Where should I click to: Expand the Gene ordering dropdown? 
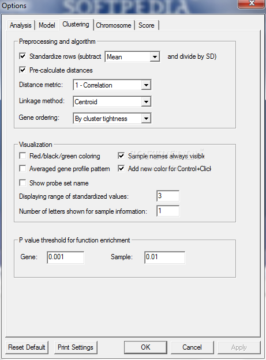(112, 119)
